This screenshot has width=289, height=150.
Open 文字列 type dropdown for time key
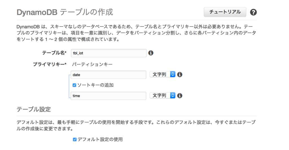pos(162,95)
